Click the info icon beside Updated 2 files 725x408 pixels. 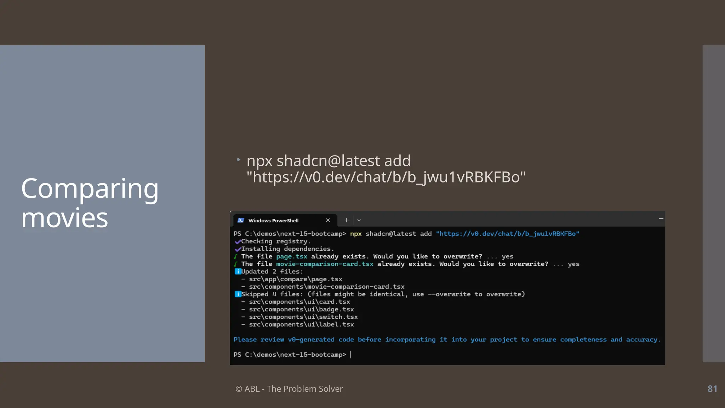coord(238,272)
